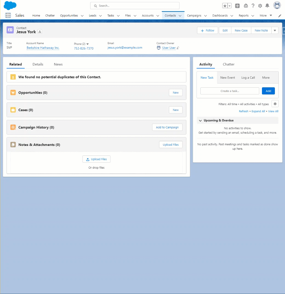Open user profile avatar menu
The image size is (285, 294).
(x=277, y=5)
